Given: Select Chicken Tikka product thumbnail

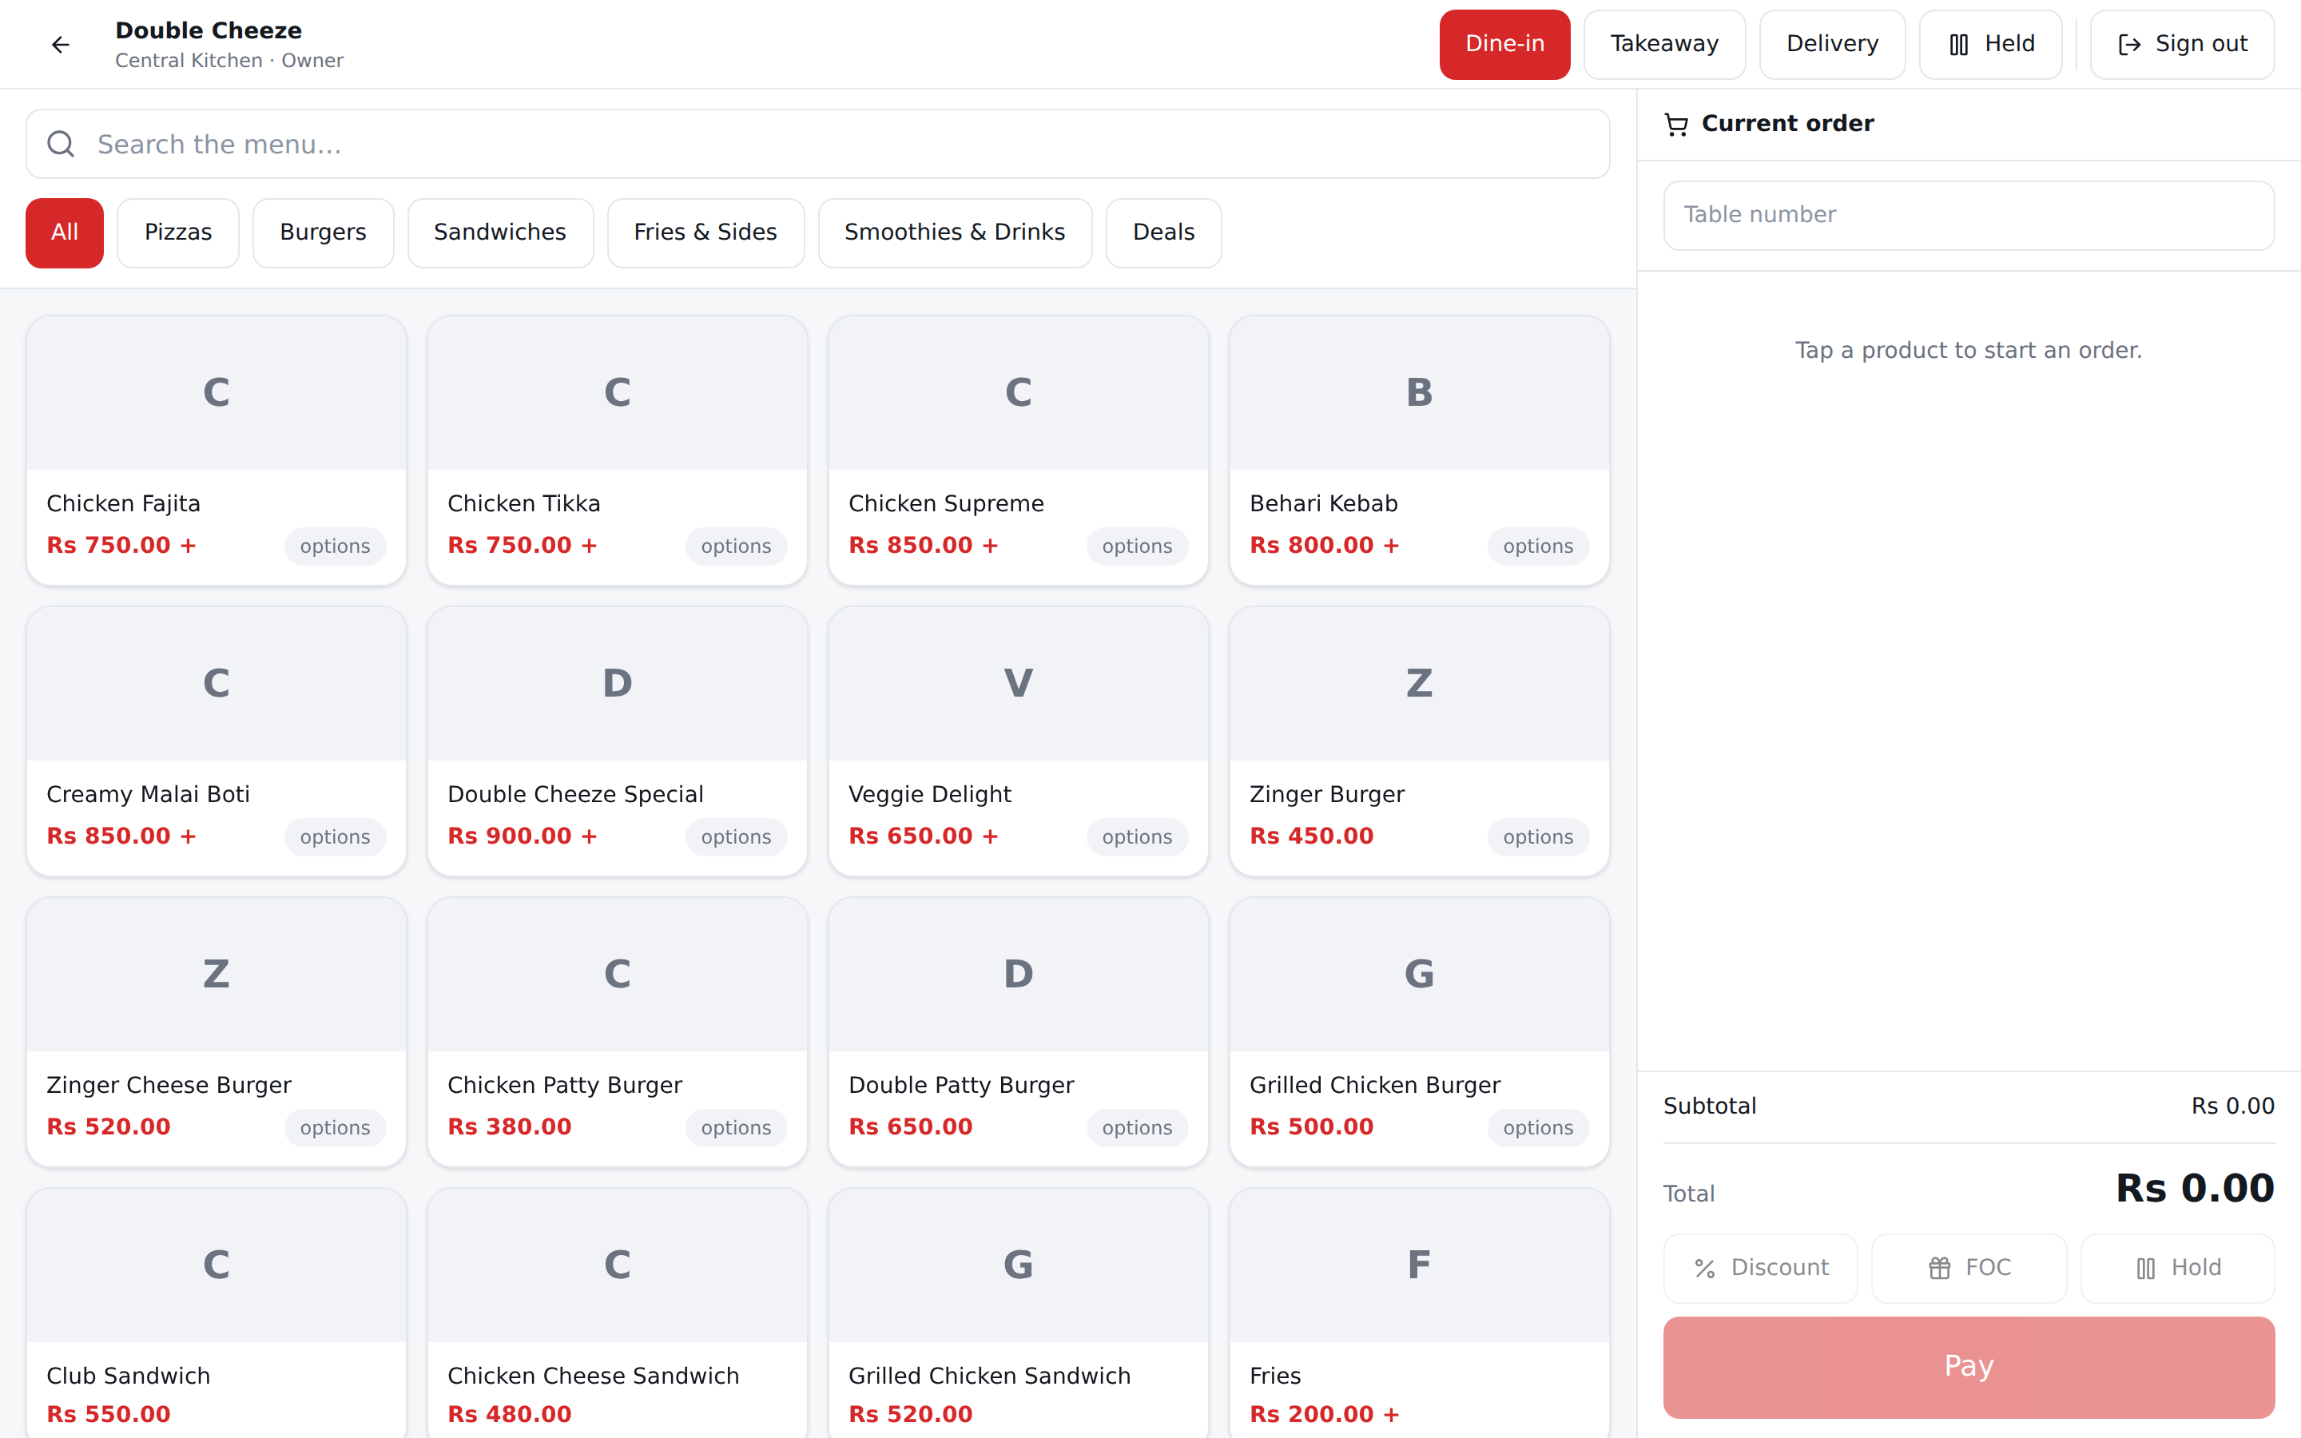Looking at the screenshot, I should click(x=618, y=393).
